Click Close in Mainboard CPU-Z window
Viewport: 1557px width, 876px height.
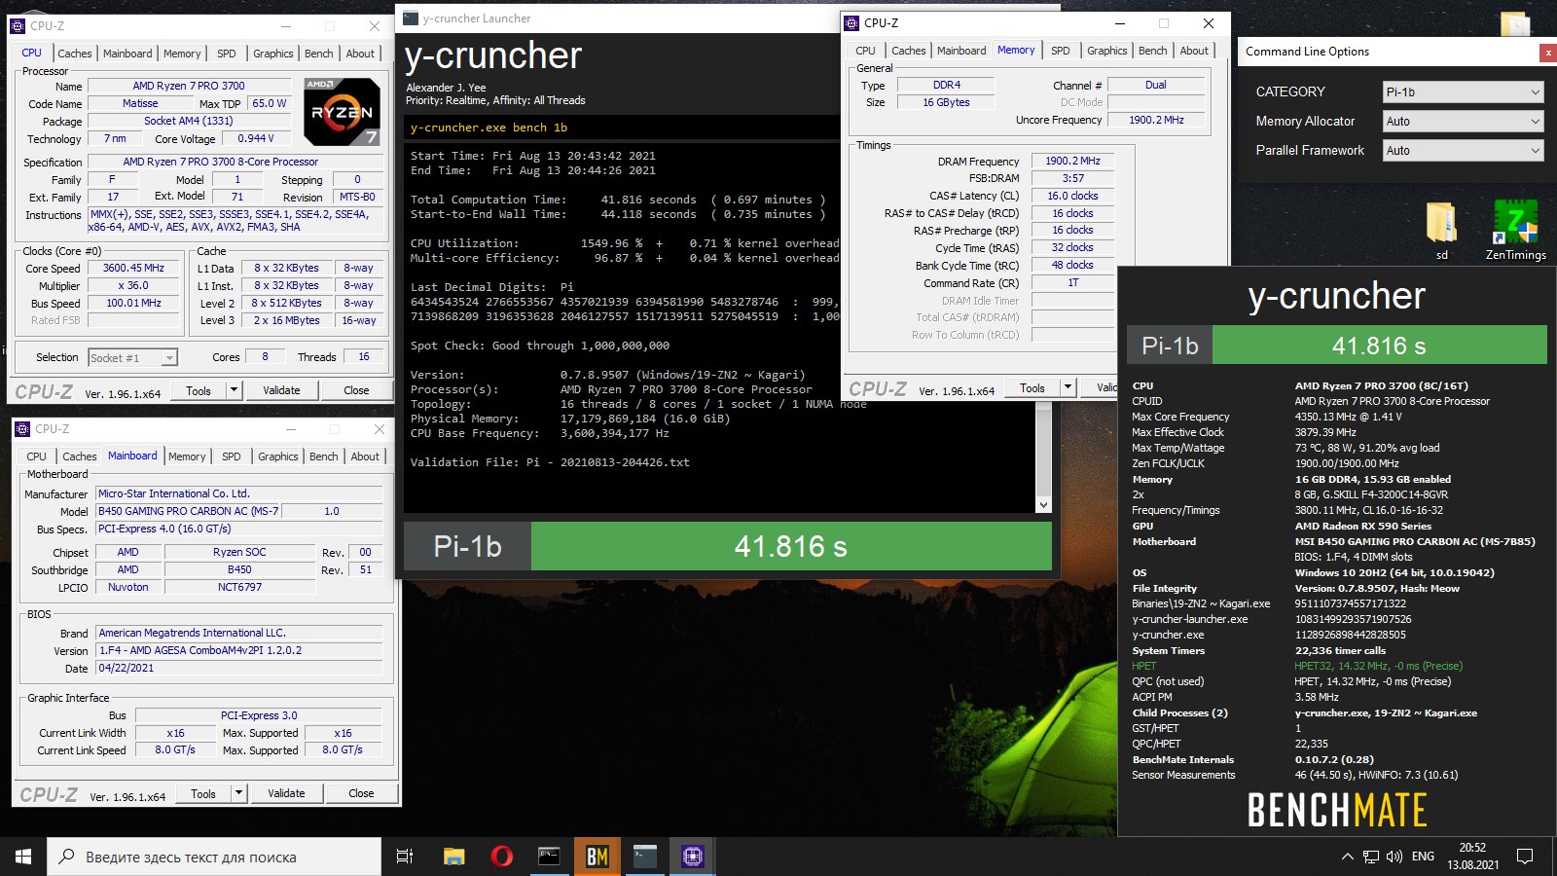(361, 793)
